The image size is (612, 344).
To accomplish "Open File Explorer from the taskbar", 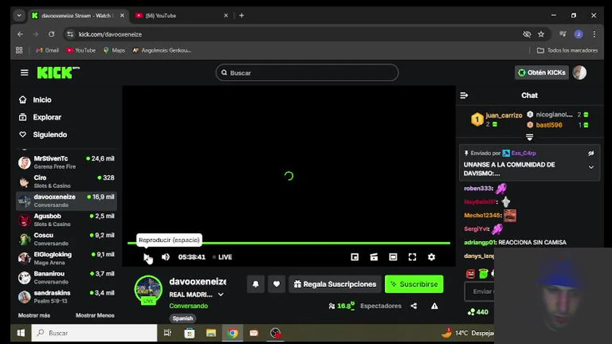I will (x=211, y=333).
